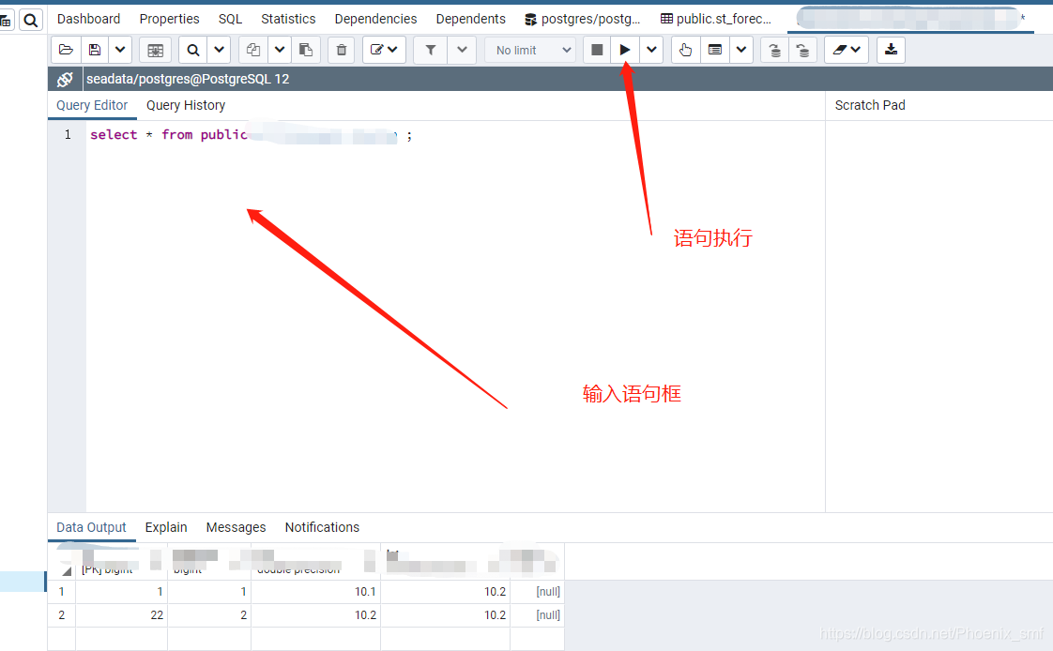The width and height of the screenshot is (1053, 651).
Task: Click the SQL line in the query editor
Action: coord(252,135)
